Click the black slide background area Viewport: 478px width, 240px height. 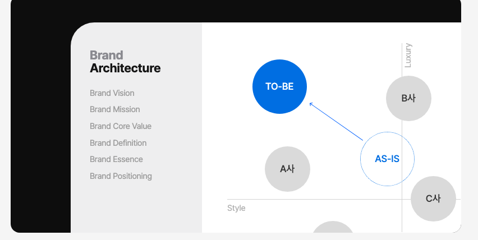click(40, 122)
